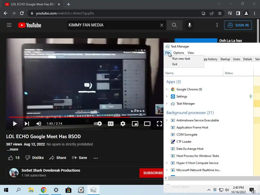The image size is (260, 195).
Task: Share the video
Action: 58,158
